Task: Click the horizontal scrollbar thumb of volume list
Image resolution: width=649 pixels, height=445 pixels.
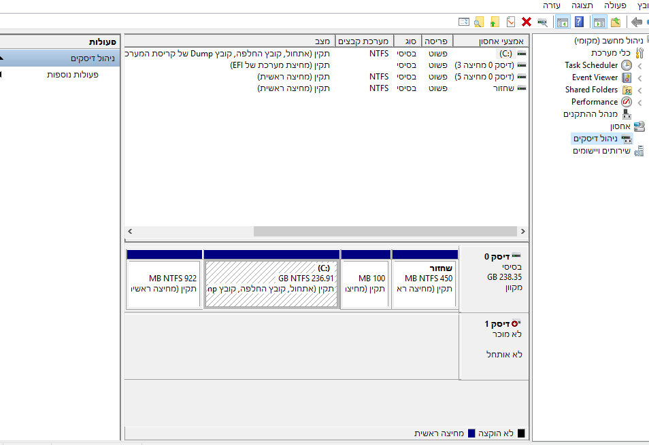Action: pyautogui.click(x=385, y=232)
